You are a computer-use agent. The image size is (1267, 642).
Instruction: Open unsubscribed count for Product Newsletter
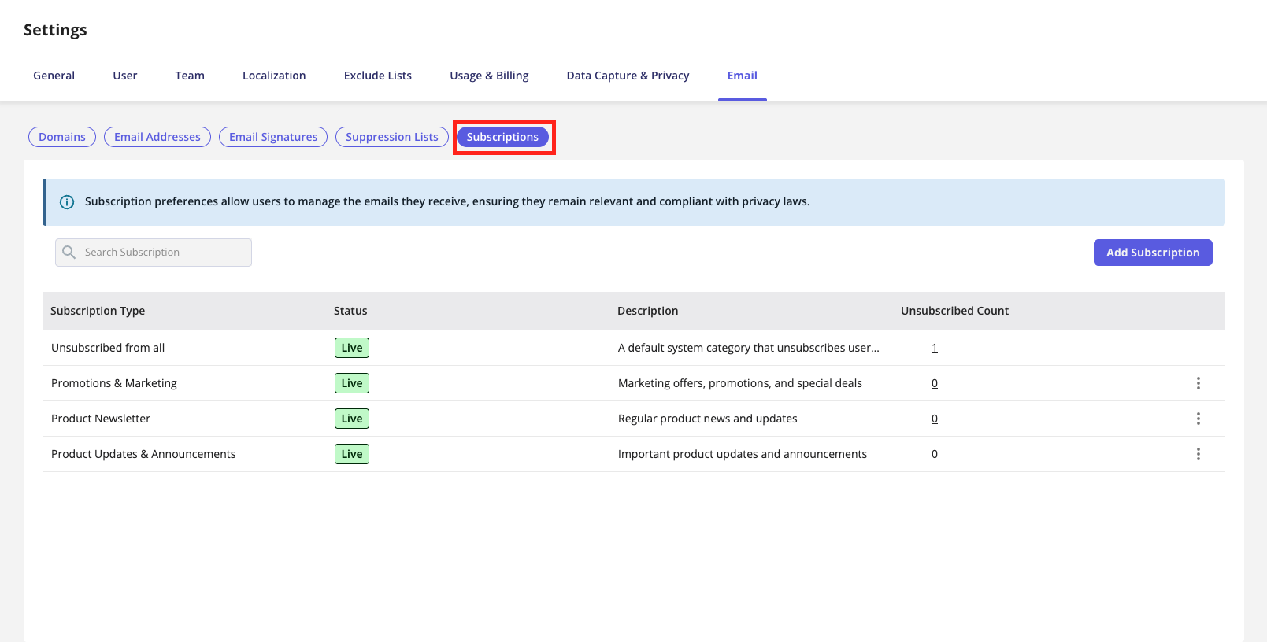[935, 419]
